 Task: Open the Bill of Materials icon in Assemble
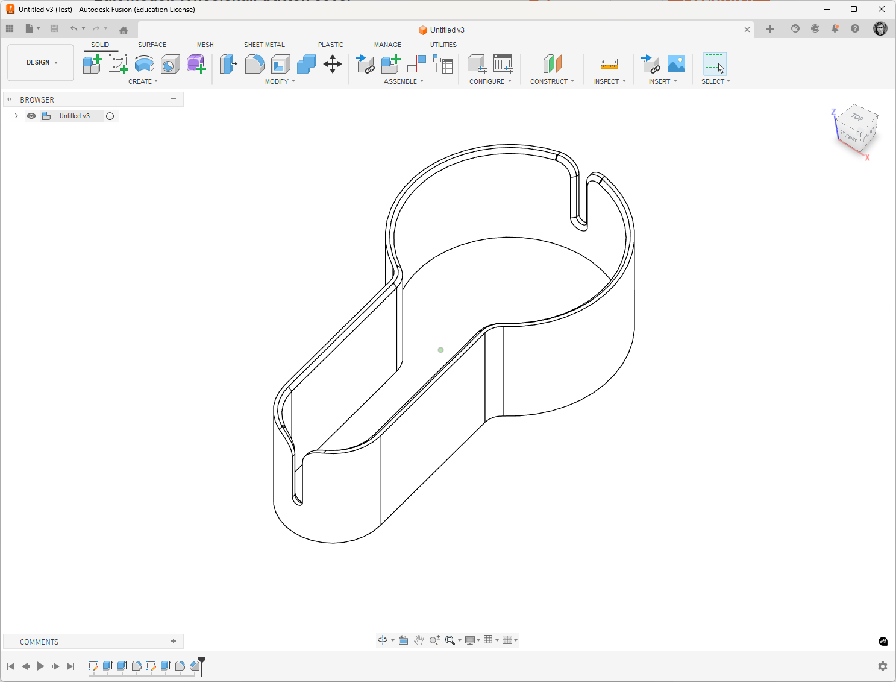pos(443,64)
